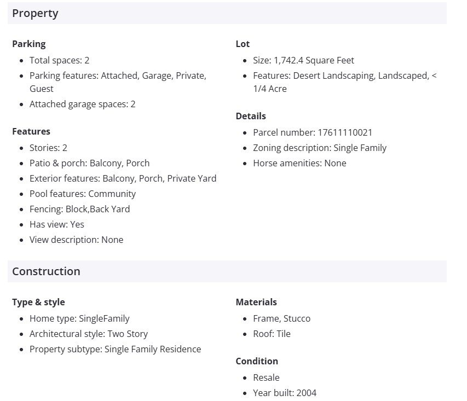The width and height of the screenshot is (467, 401).
Task: Click the Architectural style: Two Story item
Action: [88, 334]
